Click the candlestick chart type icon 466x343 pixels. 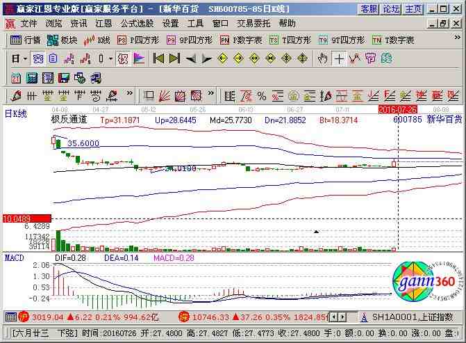tap(101, 58)
